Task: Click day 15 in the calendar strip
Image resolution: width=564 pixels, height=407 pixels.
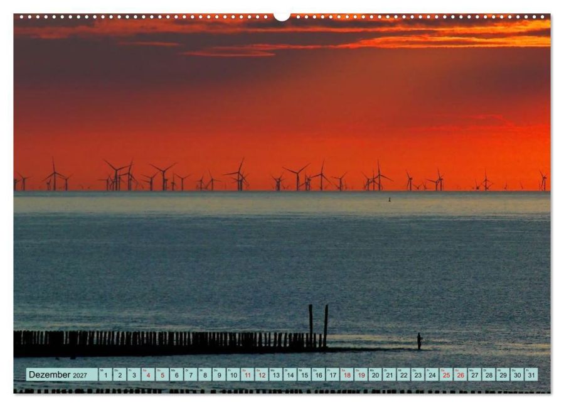Action: [x=305, y=374]
